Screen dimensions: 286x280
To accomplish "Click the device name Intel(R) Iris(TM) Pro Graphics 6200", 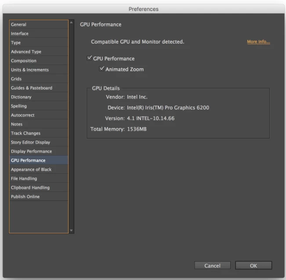I will point(168,108).
